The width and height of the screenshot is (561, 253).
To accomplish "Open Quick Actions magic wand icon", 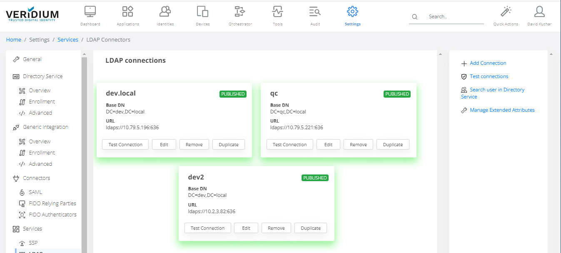I will [x=506, y=12].
